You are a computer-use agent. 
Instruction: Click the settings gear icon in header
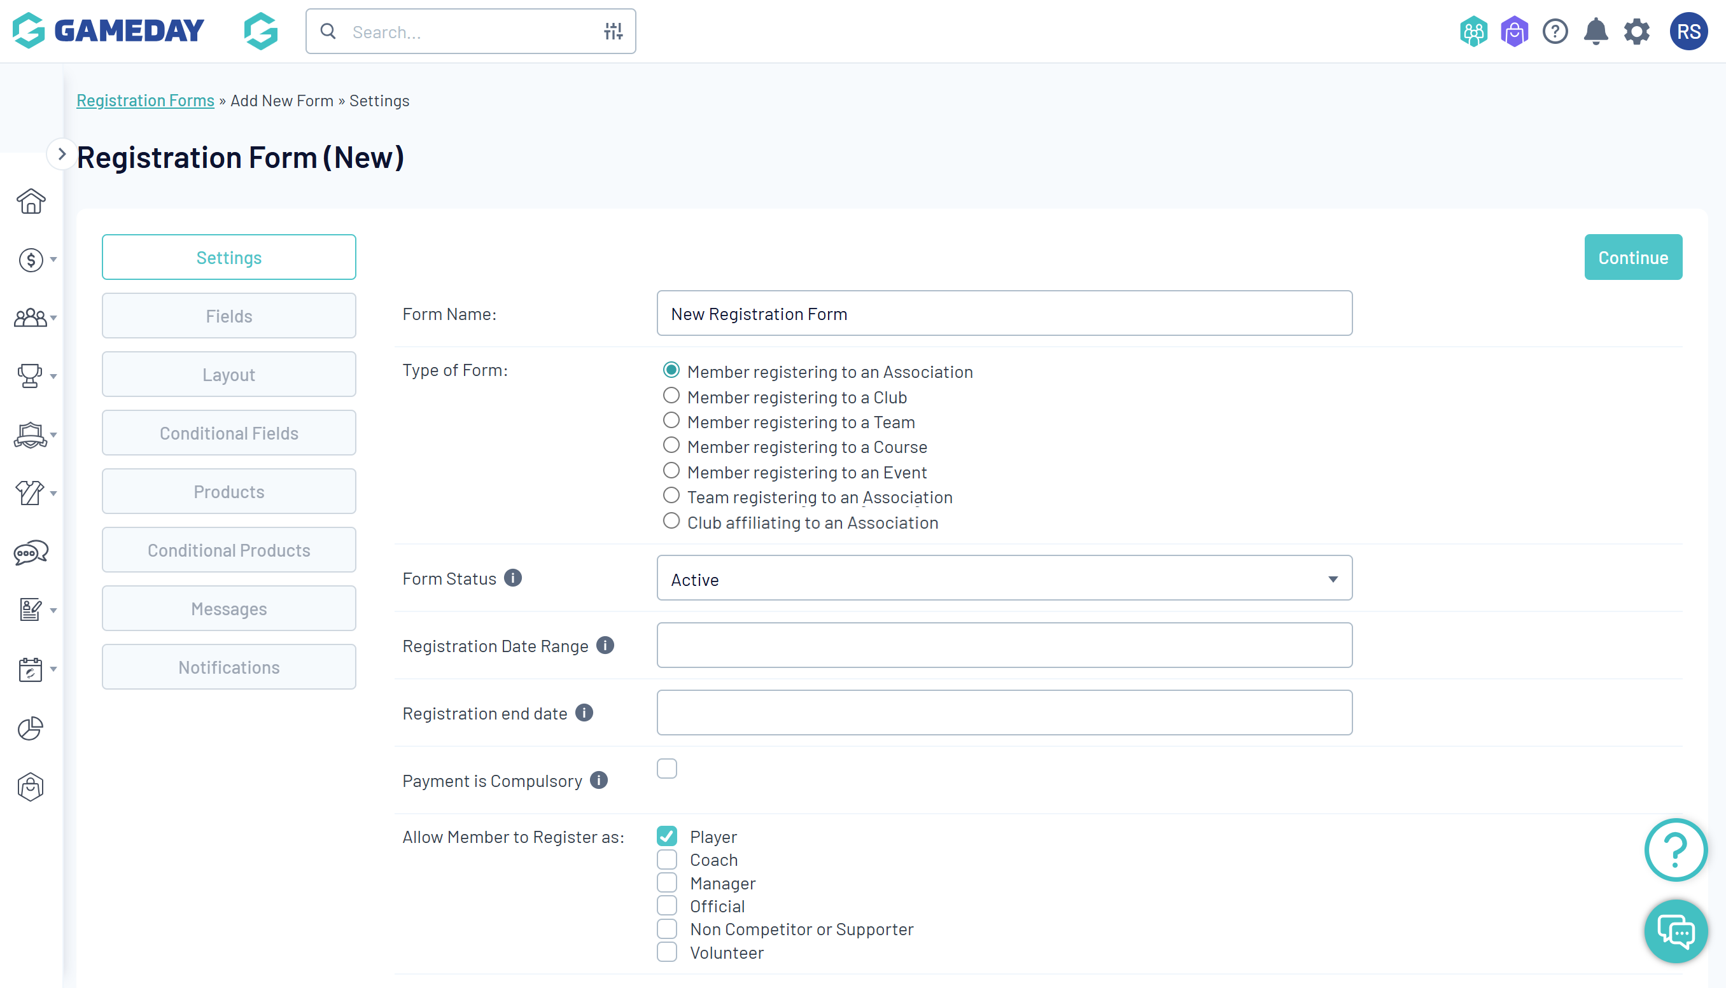pyautogui.click(x=1636, y=31)
